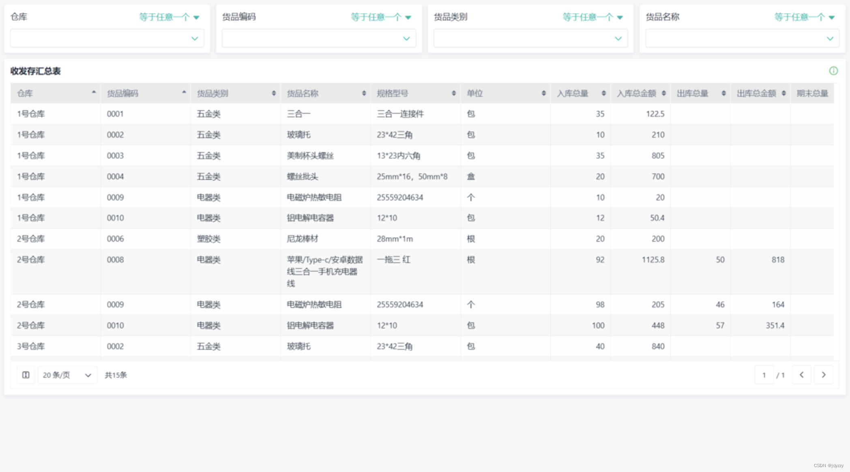Sort by 货品名称 column arrow
Screen dimensions: 850x472
(x=364, y=93)
